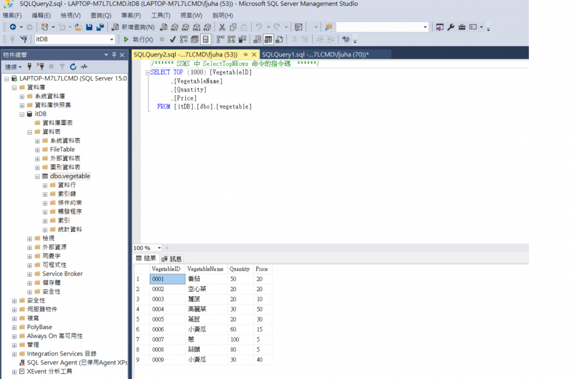573x379 pixels.
Task: Click Object Explorer filter funnel icon
Action: (62, 67)
